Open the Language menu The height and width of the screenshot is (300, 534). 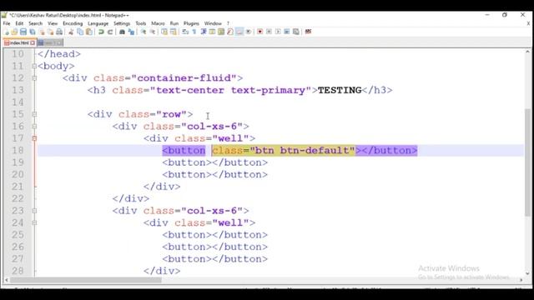coord(98,23)
